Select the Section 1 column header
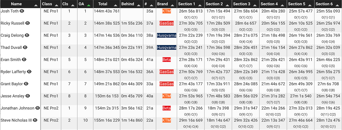 [187, 4]
